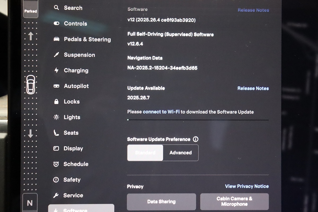View Release Notes for update 2025.26.7
Viewport: 318px width, 212px height.
(253, 88)
